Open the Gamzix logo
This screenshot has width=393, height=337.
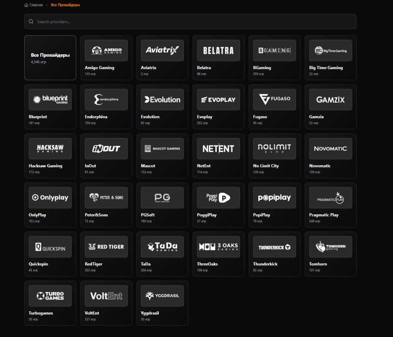pyautogui.click(x=330, y=99)
